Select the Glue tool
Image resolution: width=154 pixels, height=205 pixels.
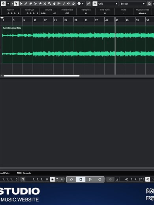[40, 4]
